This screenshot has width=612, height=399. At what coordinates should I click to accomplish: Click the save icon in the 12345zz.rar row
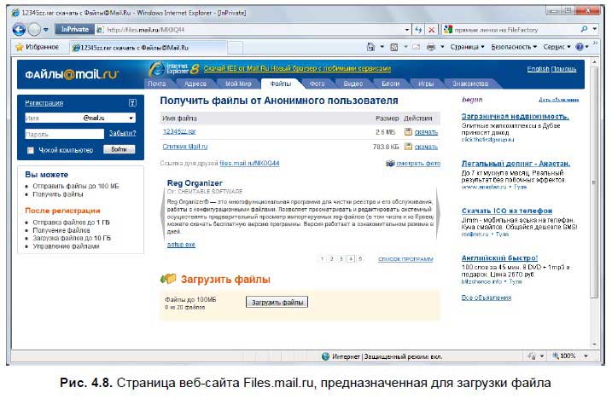(x=408, y=132)
